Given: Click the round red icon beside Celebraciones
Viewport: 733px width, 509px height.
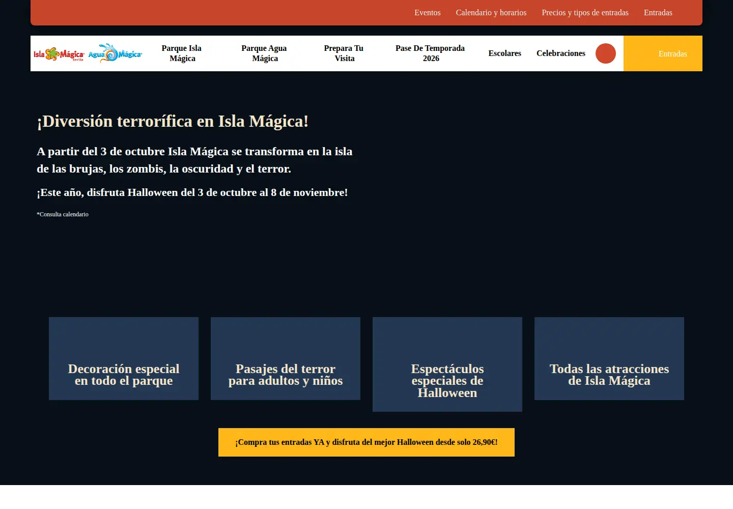Looking at the screenshot, I should [x=606, y=53].
